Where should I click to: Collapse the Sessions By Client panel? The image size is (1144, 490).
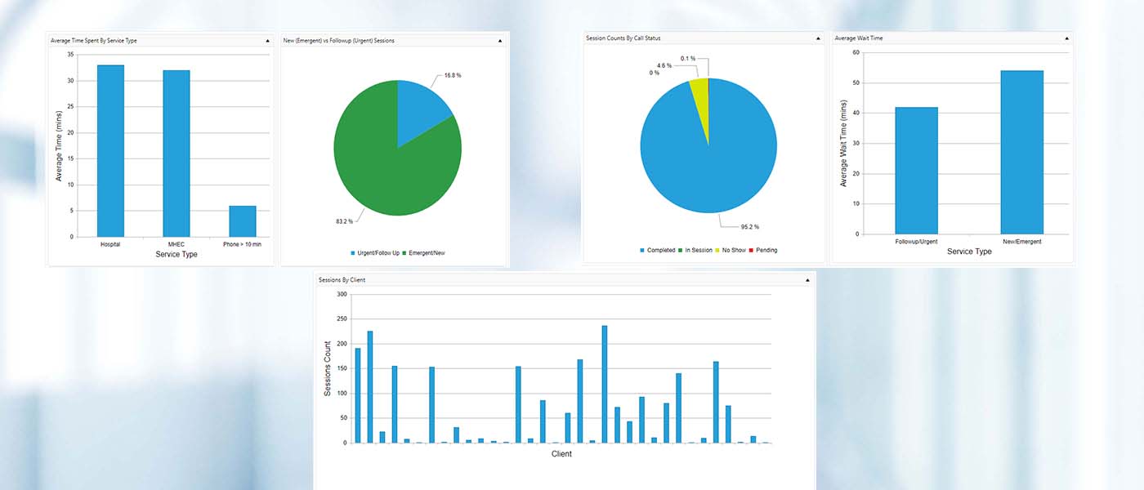pos(807,280)
